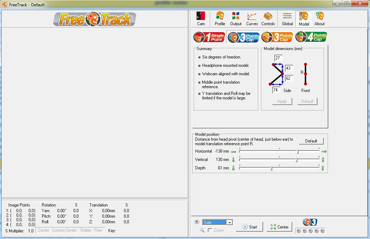
Task: Select the 1 Single Point model
Action: coord(209,37)
